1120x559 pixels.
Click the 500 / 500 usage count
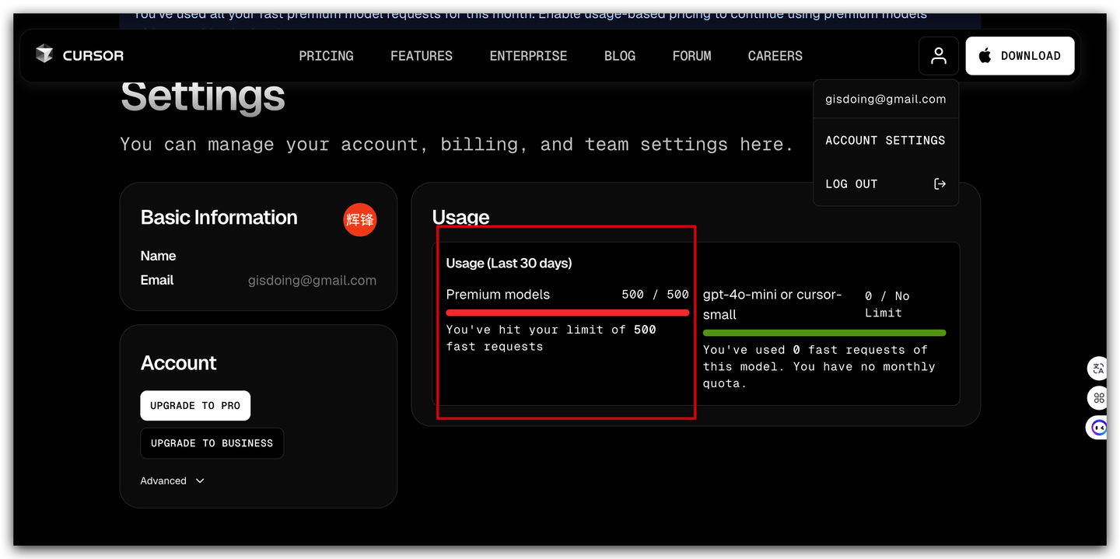pyautogui.click(x=655, y=295)
